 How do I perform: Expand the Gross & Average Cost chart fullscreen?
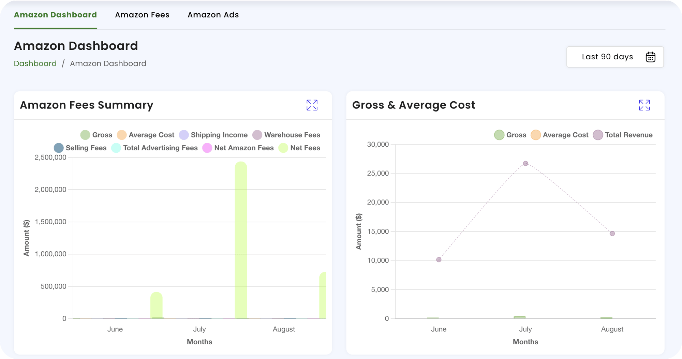(644, 105)
